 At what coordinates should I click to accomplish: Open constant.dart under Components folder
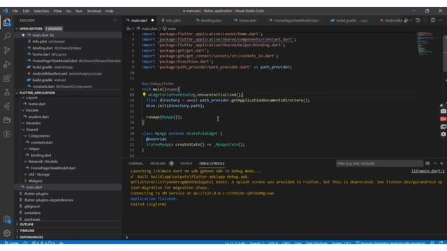41,142
